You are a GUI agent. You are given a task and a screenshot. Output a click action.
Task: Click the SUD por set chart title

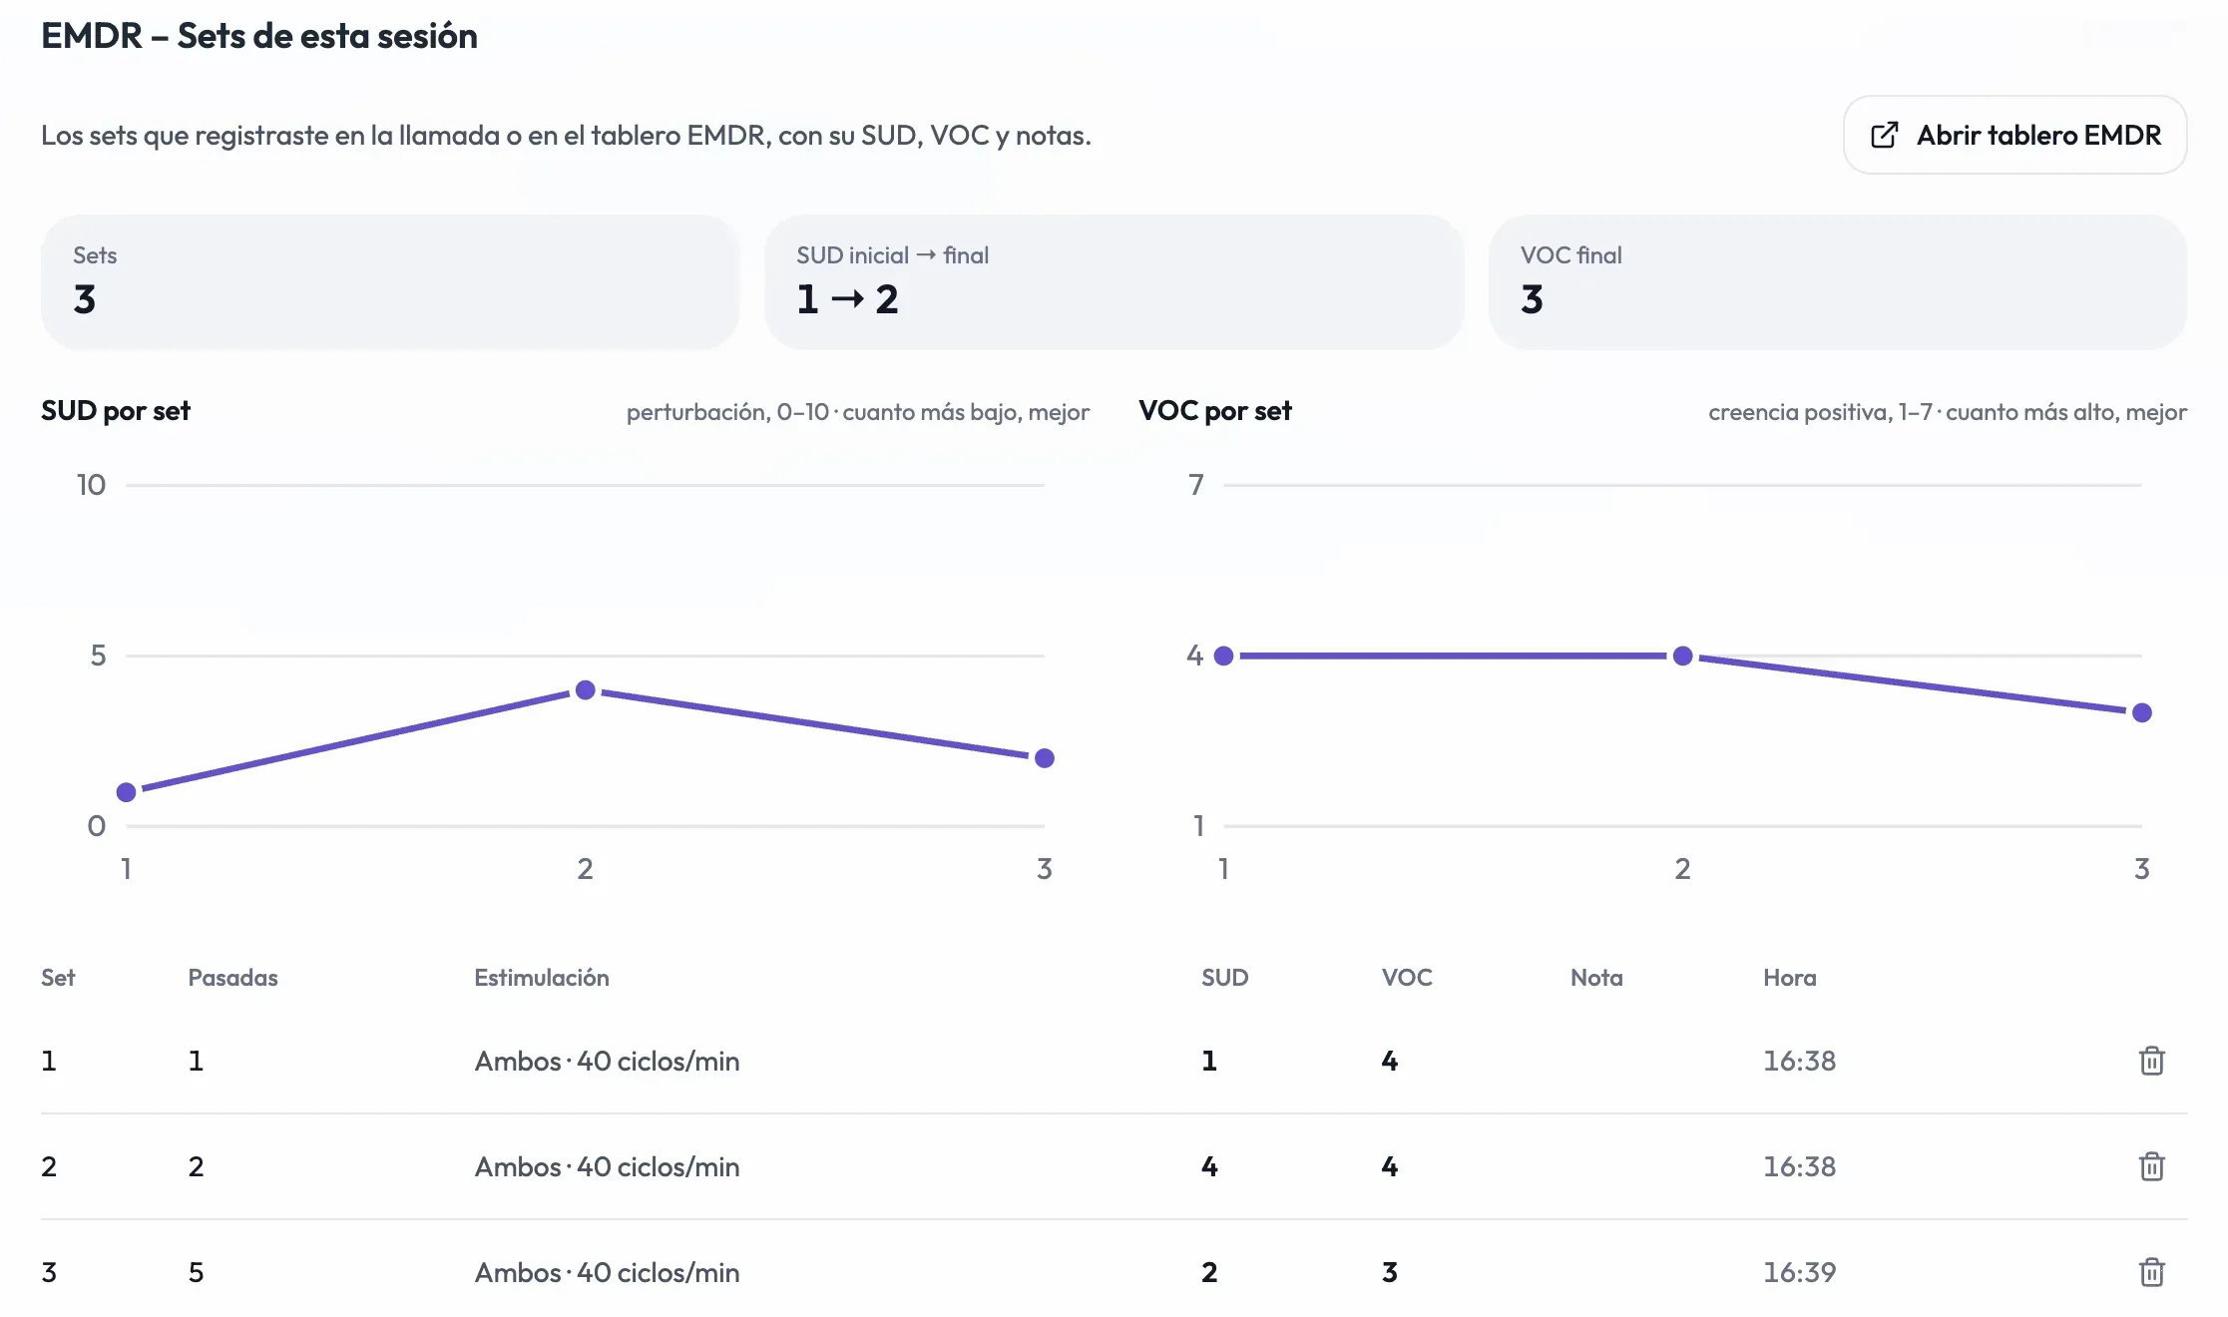[116, 411]
